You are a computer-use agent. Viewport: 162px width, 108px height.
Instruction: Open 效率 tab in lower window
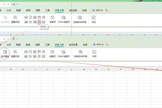click(x=85, y=45)
